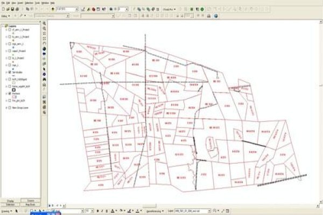Screen dimensions: 323x215
Task: Switch to the Source tab
Action: [x=31, y=200]
